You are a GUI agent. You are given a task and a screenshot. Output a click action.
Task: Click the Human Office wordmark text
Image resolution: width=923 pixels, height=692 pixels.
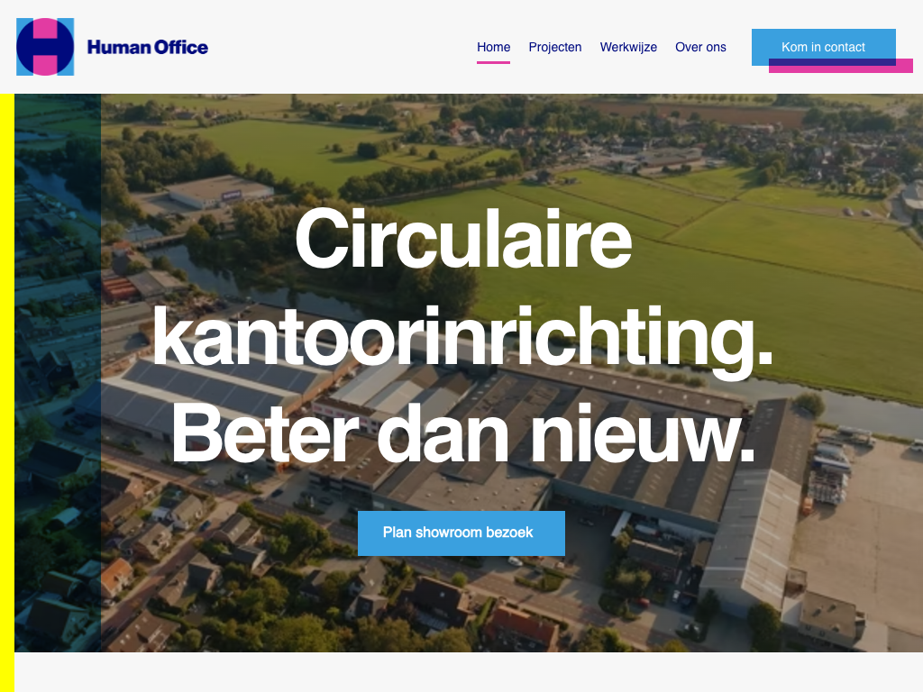pyautogui.click(x=148, y=47)
